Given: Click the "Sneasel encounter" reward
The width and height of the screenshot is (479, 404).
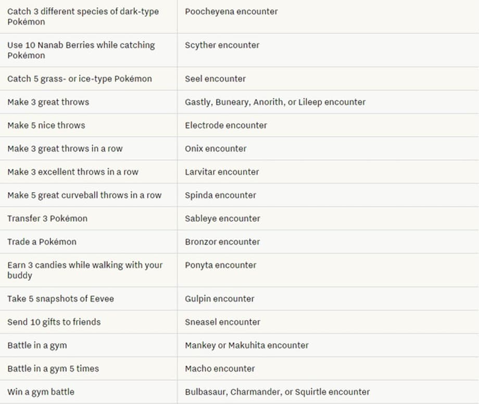Looking at the screenshot, I should [x=222, y=322].
